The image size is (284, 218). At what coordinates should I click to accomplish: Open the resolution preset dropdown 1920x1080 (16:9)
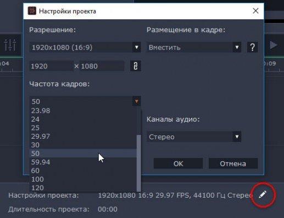(x=85, y=47)
